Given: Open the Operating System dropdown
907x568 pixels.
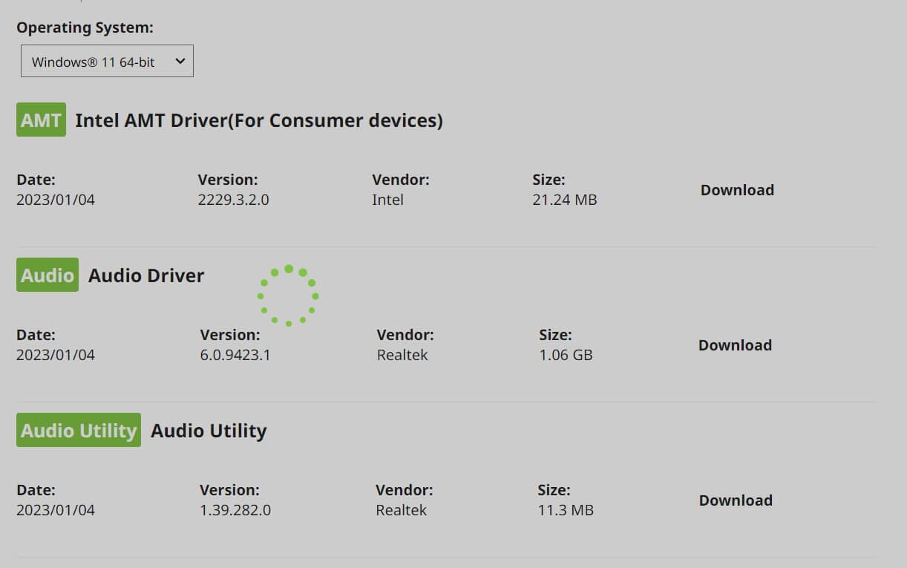Looking at the screenshot, I should click(x=107, y=61).
